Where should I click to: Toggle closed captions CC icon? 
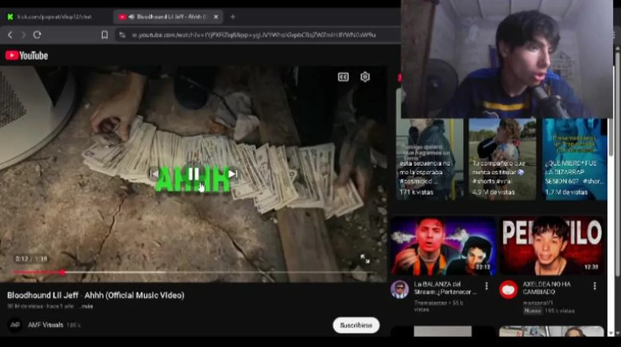pos(343,77)
